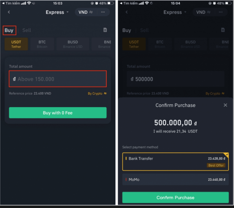Choose USDT Tether coin option
The height and width of the screenshot is (208, 234).
pos(16,44)
